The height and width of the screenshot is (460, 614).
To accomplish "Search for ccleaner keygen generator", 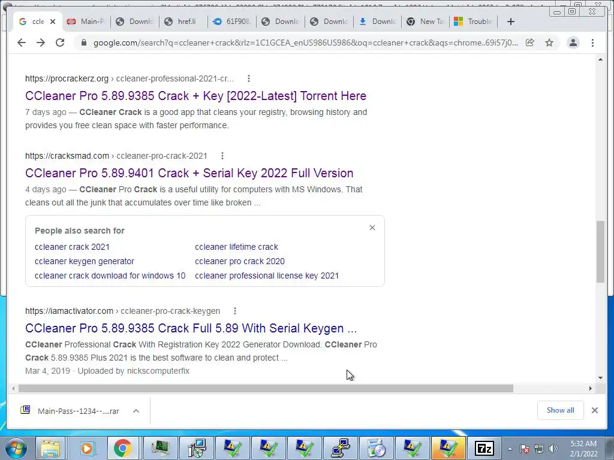I will 84,261.
